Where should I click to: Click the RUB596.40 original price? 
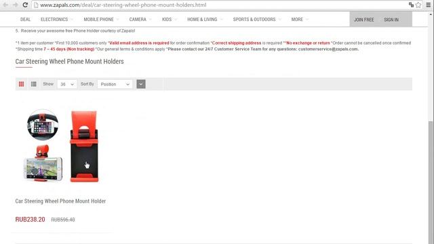63,220
